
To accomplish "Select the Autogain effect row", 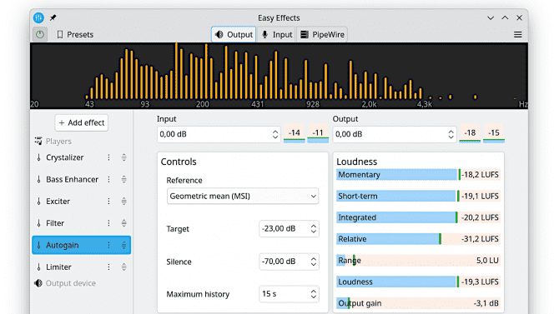I will tap(81, 245).
